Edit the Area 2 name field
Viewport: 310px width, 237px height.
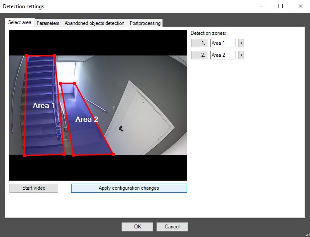click(222, 55)
